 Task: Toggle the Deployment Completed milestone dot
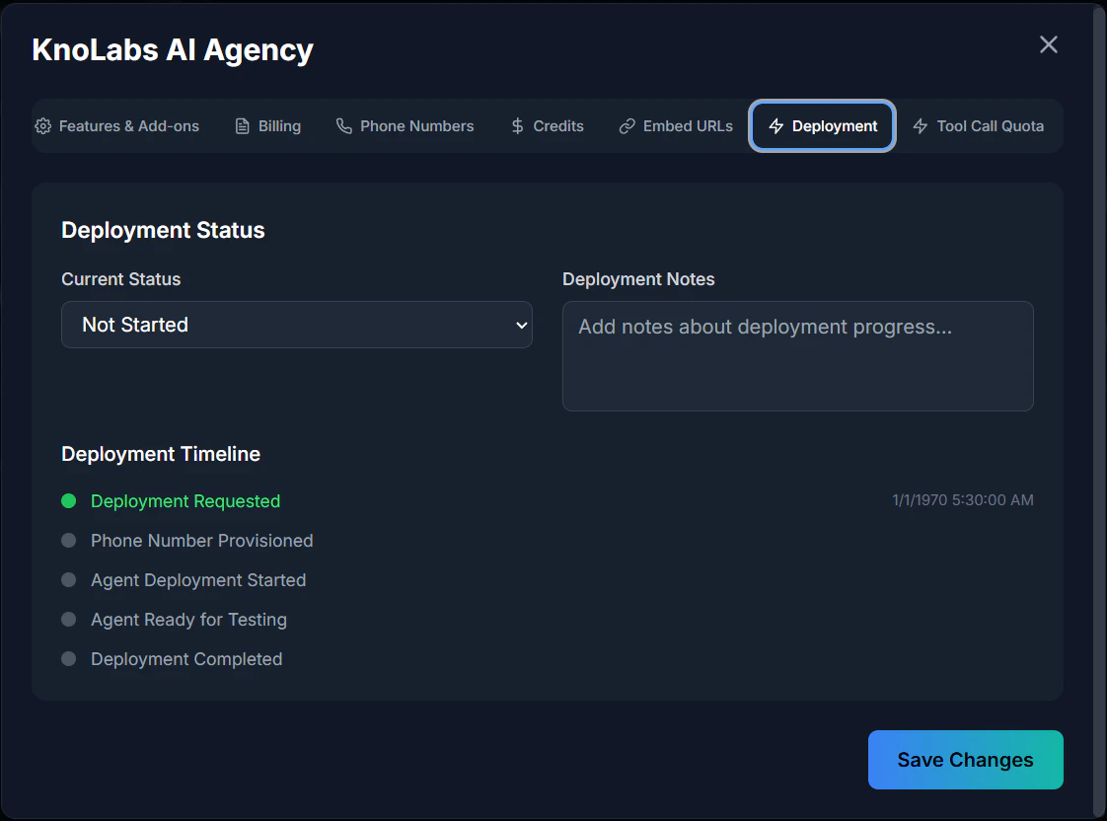[68, 658]
